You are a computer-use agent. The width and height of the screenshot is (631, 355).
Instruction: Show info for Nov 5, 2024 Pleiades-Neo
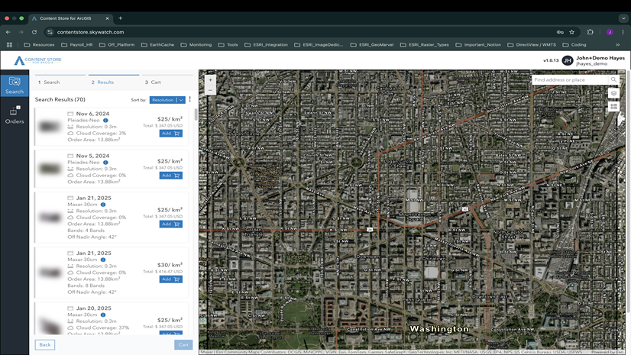point(105,163)
